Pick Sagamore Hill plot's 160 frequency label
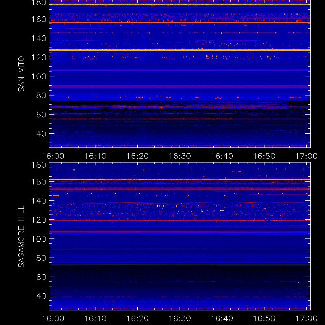 39,182
